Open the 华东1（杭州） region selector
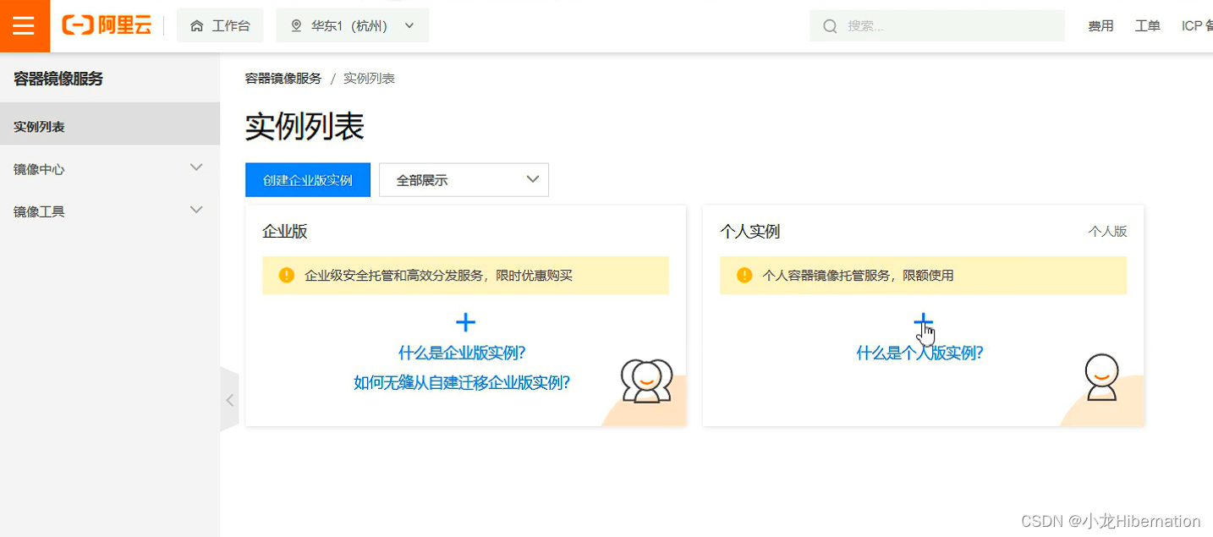This screenshot has height=537, width=1213. 353,25
